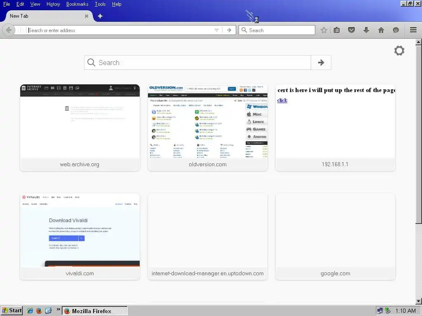Click the network monitors tray icon

pyautogui.click(x=380, y=311)
